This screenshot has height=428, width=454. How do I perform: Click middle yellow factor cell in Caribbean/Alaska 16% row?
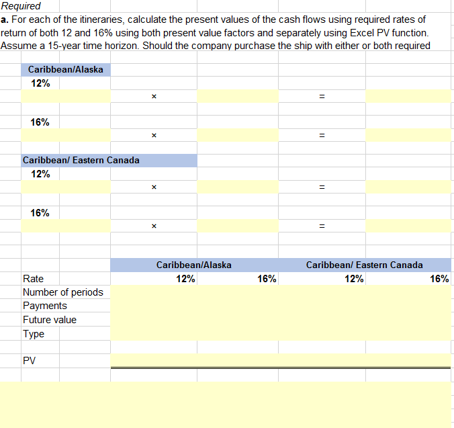[238, 135]
